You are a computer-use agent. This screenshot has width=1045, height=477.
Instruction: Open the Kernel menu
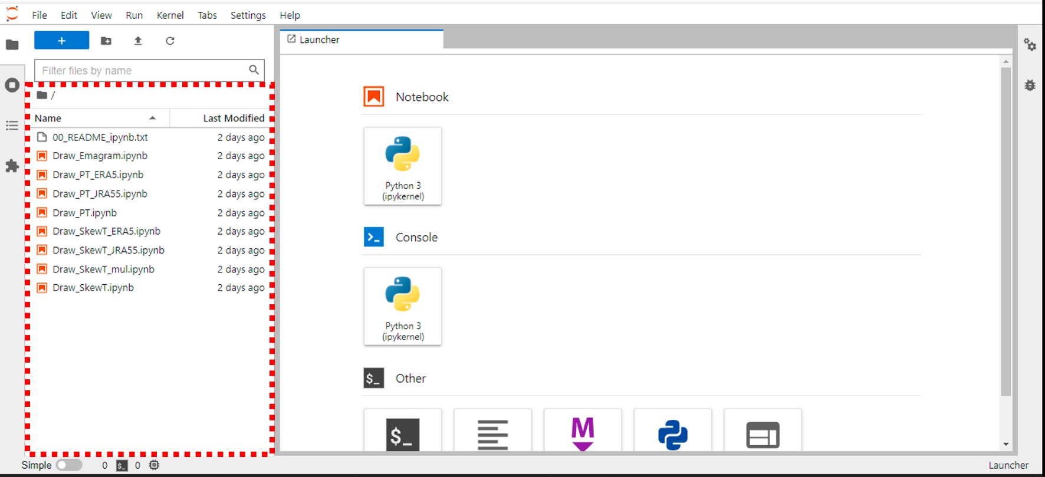click(x=170, y=15)
